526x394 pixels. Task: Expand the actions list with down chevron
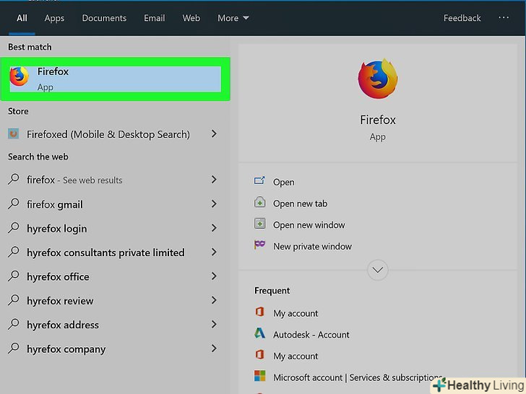pyautogui.click(x=378, y=271)
